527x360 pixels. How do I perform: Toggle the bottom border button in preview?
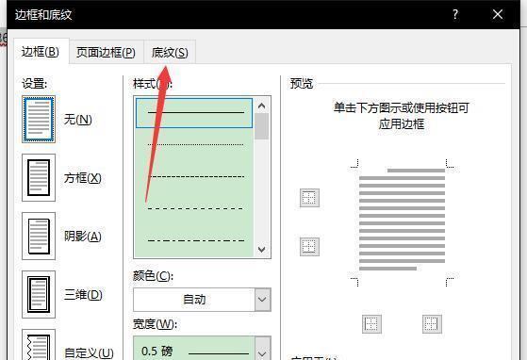pos(309,247)
